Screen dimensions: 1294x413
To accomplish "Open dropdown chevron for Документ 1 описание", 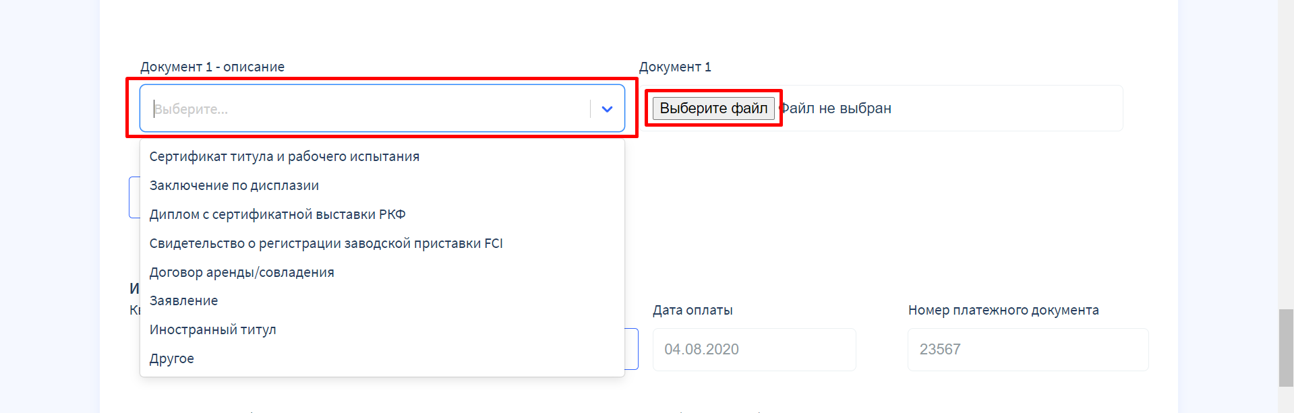I will coord(607,109).
